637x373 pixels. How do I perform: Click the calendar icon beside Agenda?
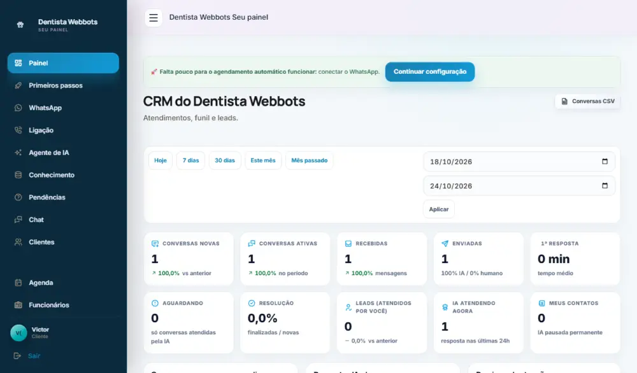click(18, 283)
